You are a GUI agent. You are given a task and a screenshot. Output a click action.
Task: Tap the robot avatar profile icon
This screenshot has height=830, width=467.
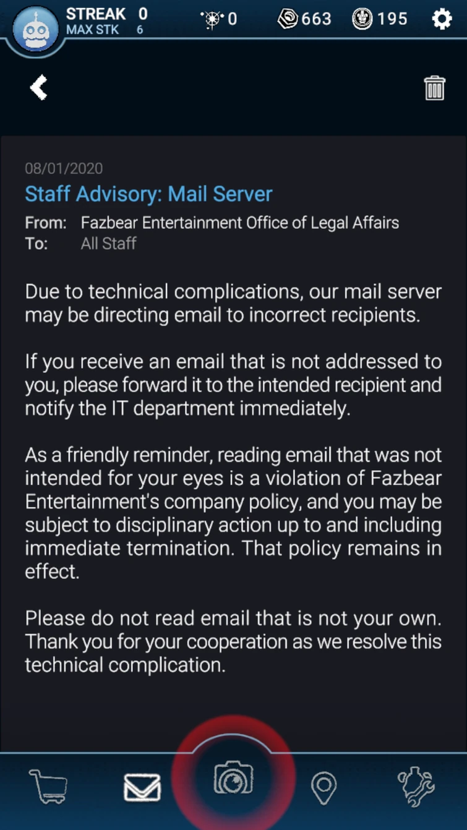pos(35,29)
